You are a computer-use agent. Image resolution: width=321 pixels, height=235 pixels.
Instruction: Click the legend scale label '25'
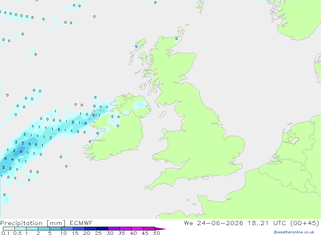[x=98, y=233]
